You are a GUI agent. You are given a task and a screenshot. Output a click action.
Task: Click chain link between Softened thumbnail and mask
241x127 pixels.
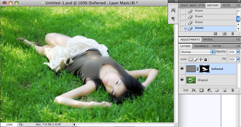tap(198, 69)
